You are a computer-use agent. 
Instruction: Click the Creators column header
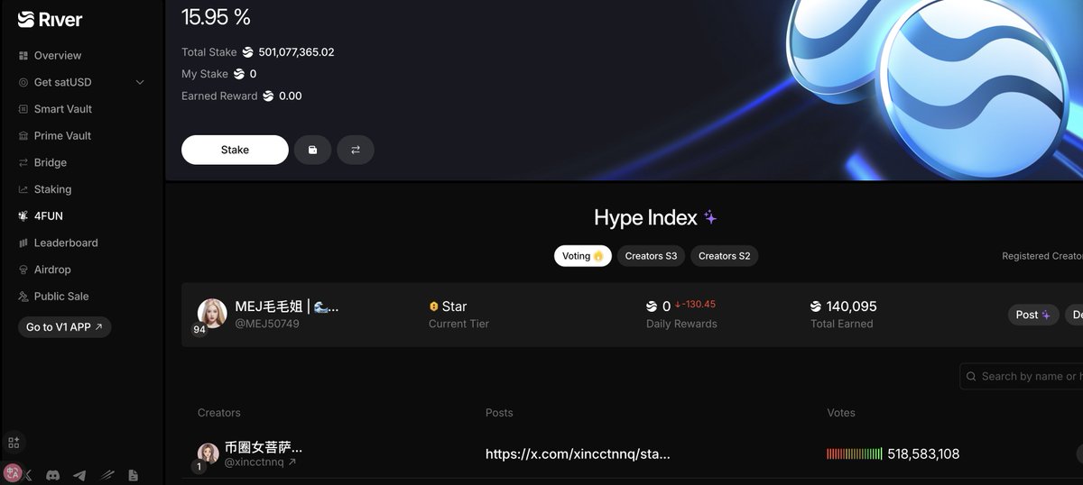[x=219, y=413]
